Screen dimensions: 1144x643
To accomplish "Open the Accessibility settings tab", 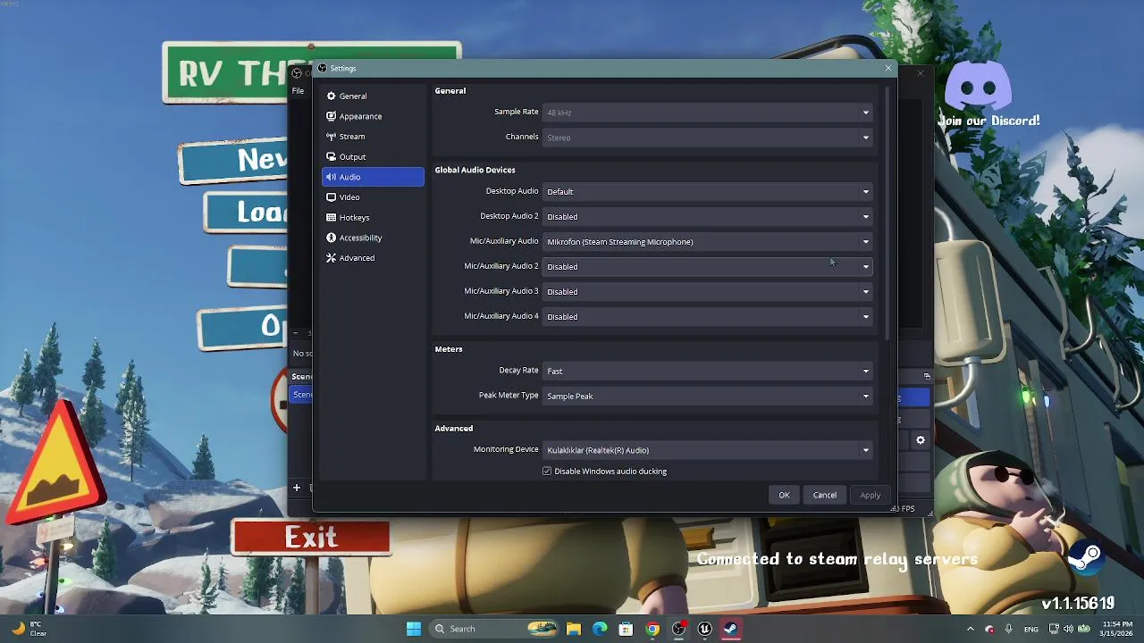I will click(x=373, y=238).
